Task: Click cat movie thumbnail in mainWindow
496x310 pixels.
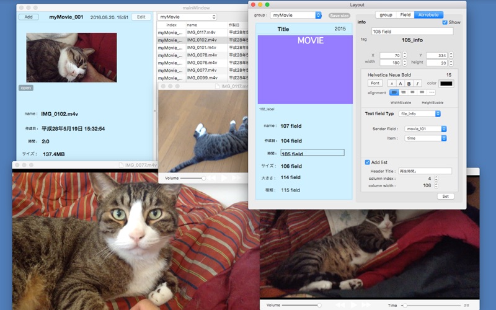Action: pyautogui.click(x=71, y=58)
